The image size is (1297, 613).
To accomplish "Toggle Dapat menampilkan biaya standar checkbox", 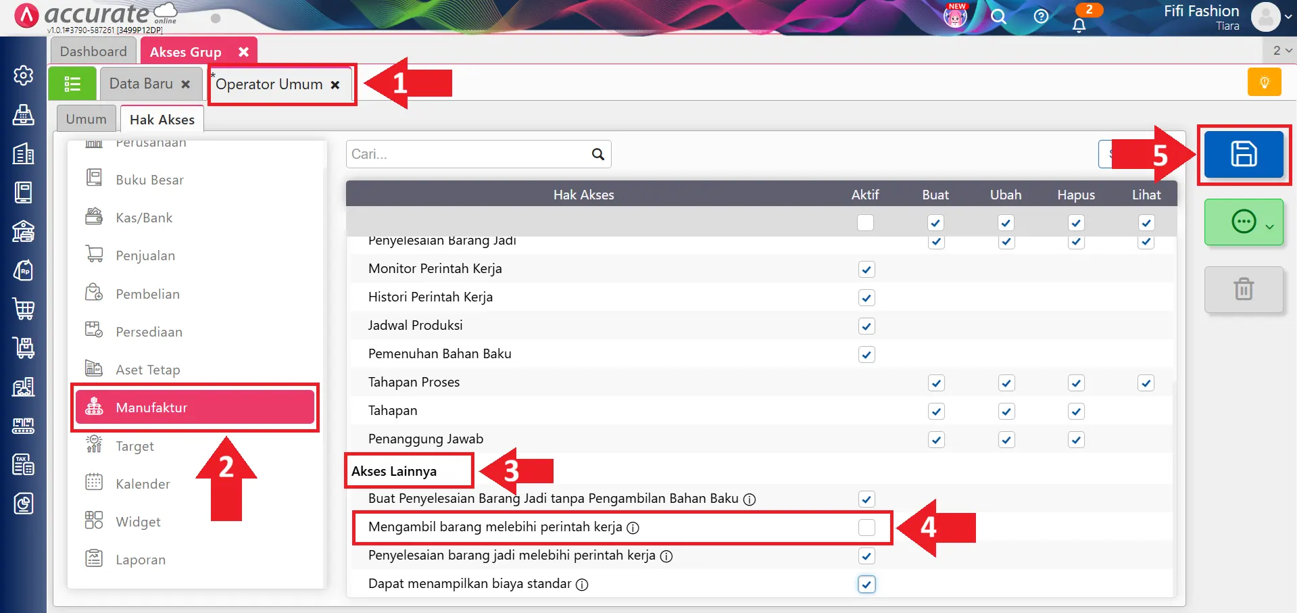I will [x=866, y=584].
